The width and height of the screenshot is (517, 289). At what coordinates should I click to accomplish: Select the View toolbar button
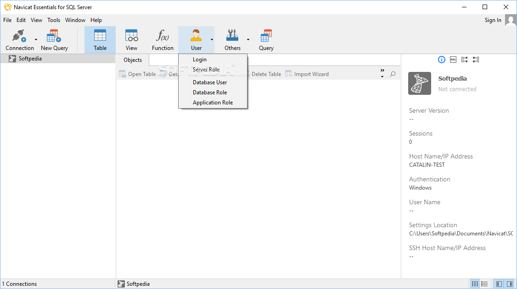point(131,40)
